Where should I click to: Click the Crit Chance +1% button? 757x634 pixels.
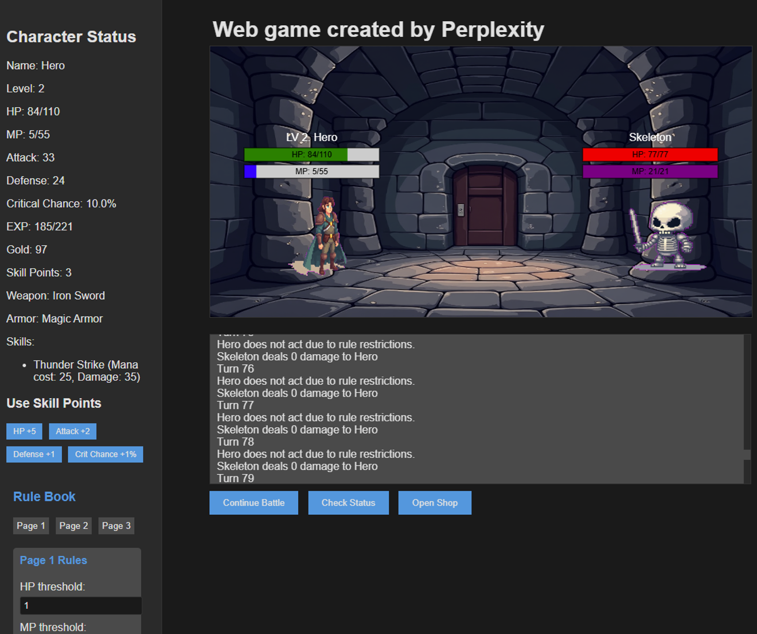(106, 454)
